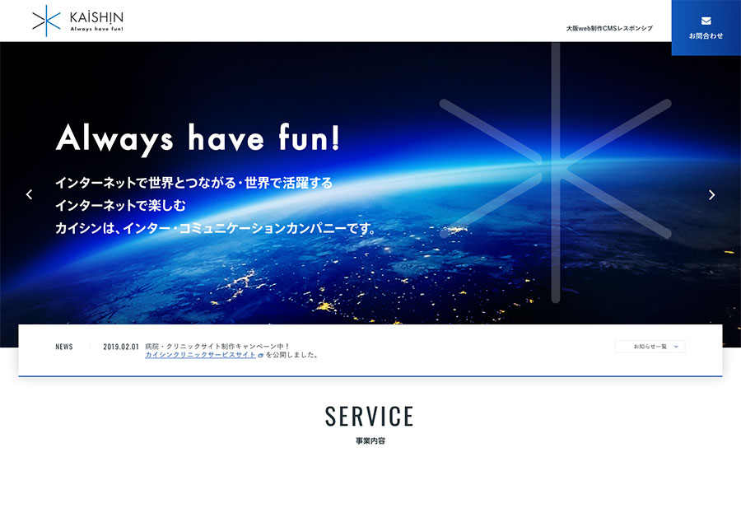The height and width of the screenshot is (527, 741).
Task: Expand the お知らせ一覧 dropdown
Action: coord(650,347)
